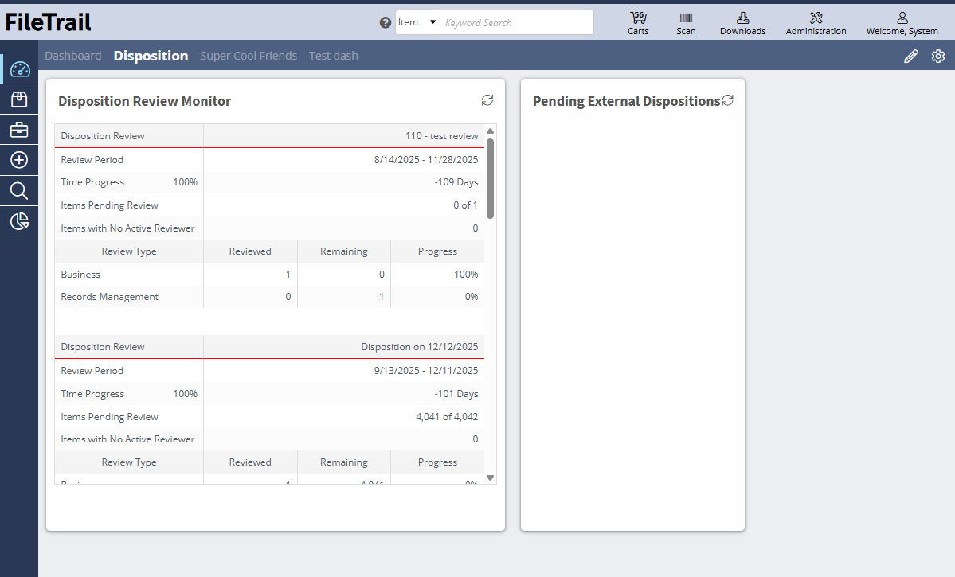Image resolution: width=955 pixels, height=577 pixels.
Task: Click the add plus-circle sidebar icon
Action: 19,160
